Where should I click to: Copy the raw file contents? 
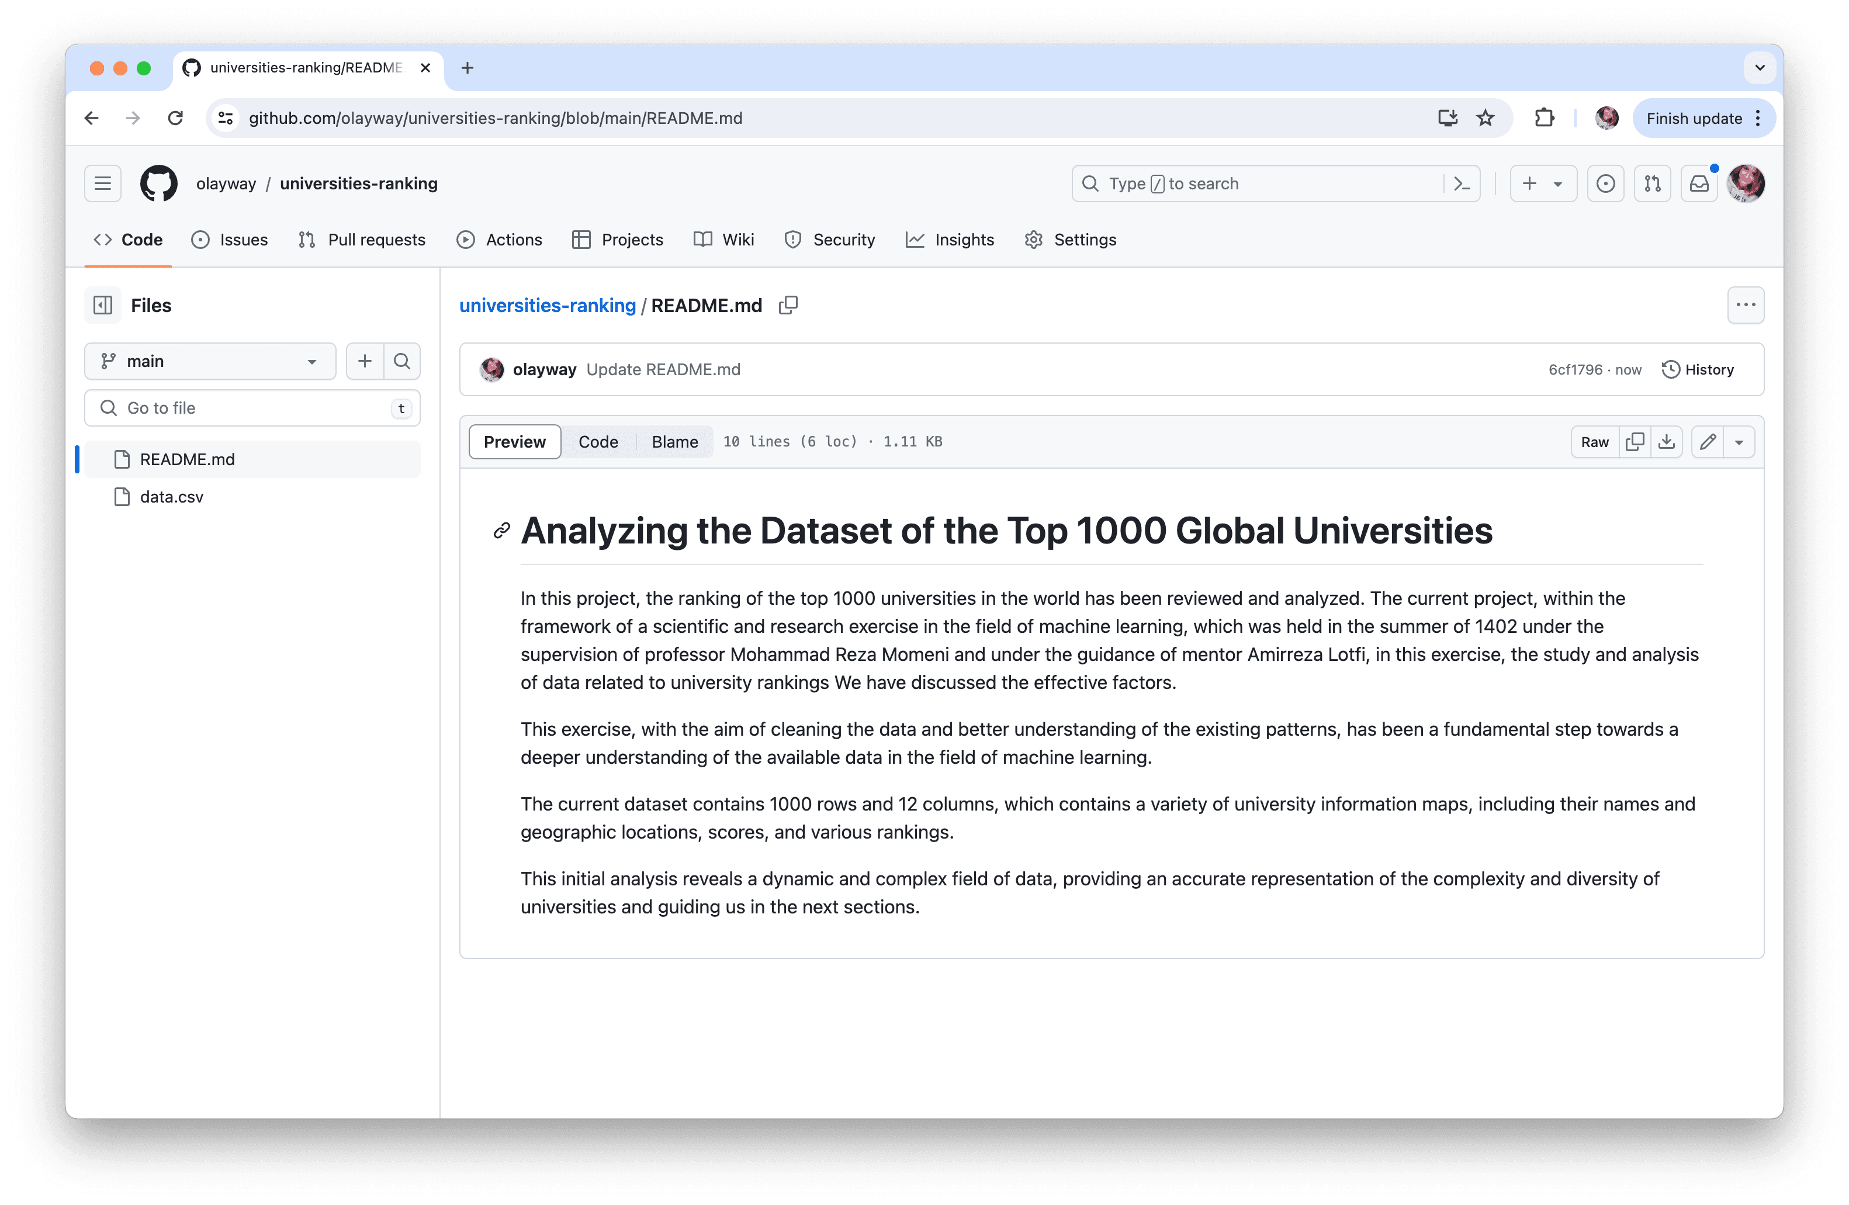(1635, 441)
